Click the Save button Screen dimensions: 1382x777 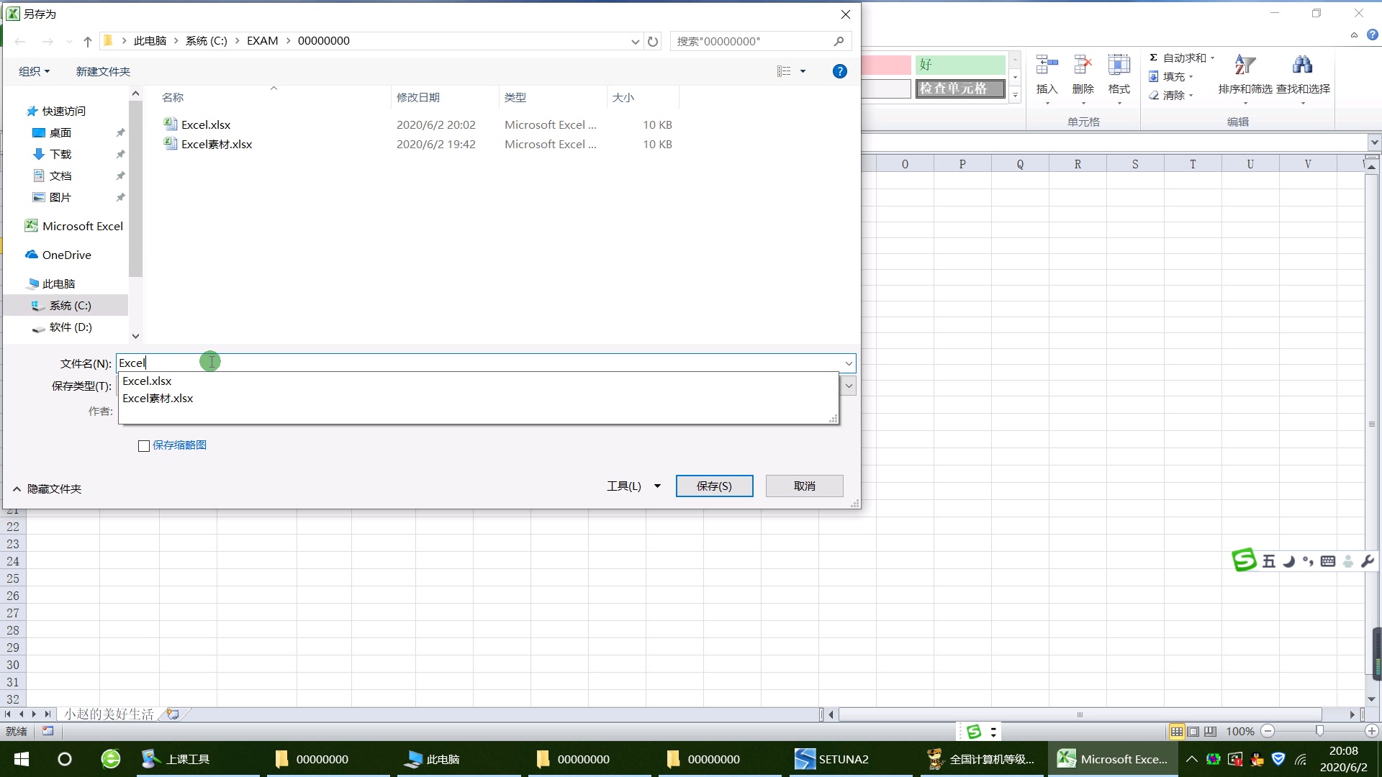coord(714,486)
